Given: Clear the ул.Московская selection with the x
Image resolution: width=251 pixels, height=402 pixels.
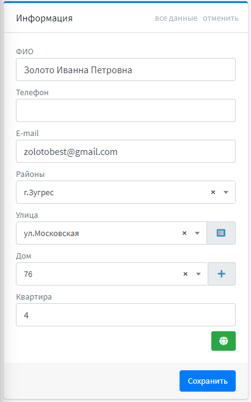Looking at the screenshot, I should tap(184, 233).
